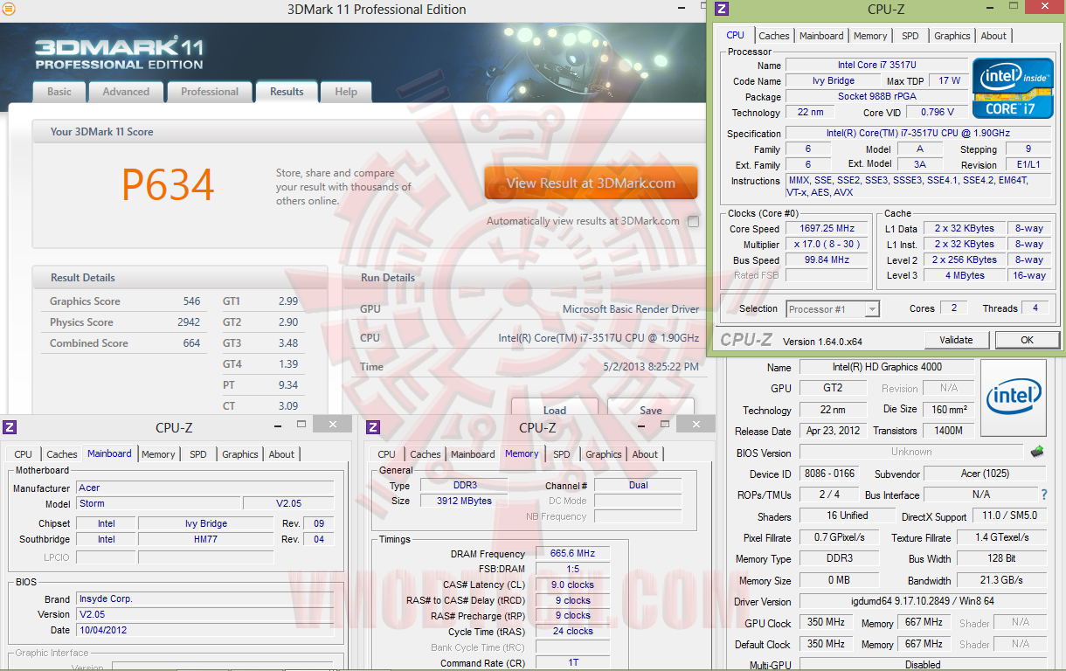The height and width of the screenshot is (671, 1066).
Task: Click the Southbridge HM77 field
Action: pos(205,540)
